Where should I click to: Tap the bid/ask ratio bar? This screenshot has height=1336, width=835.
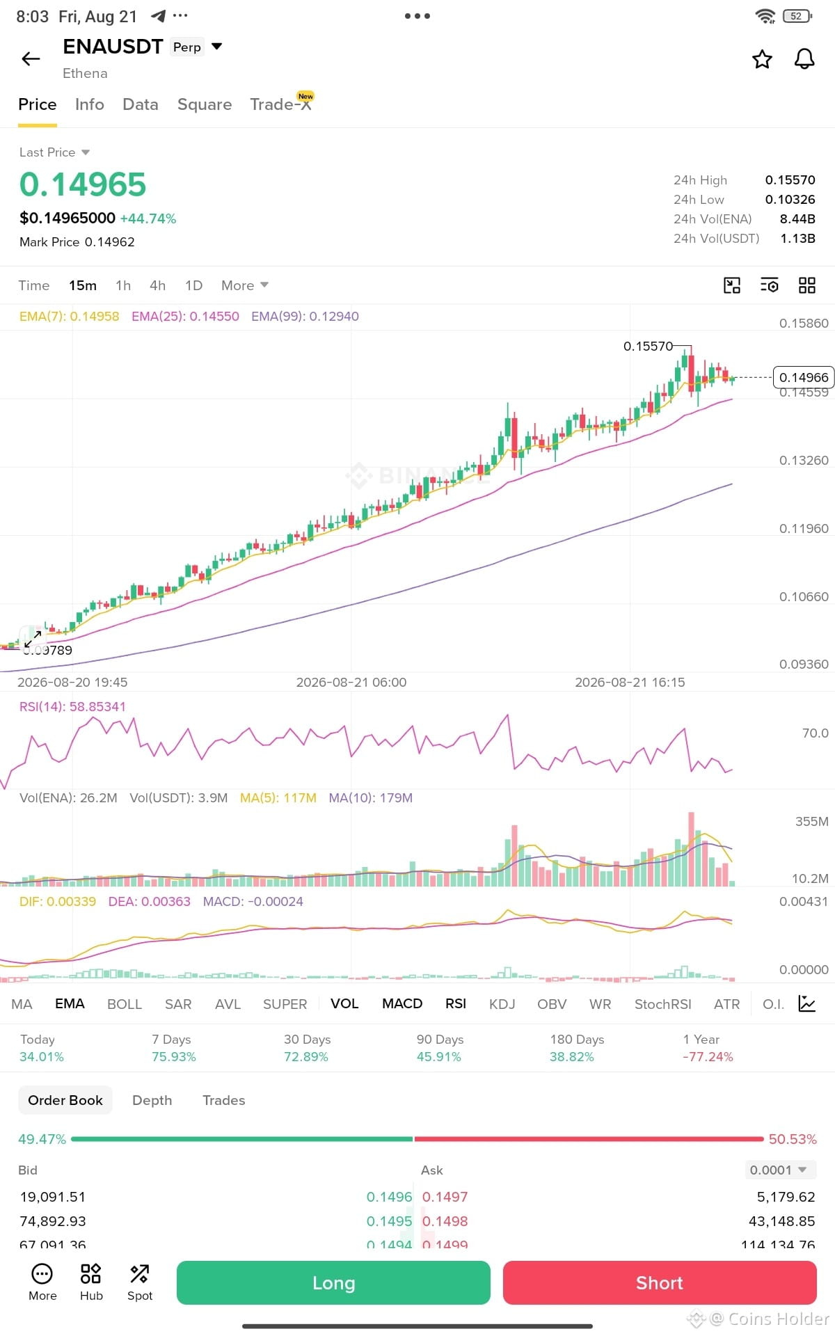417,1139
